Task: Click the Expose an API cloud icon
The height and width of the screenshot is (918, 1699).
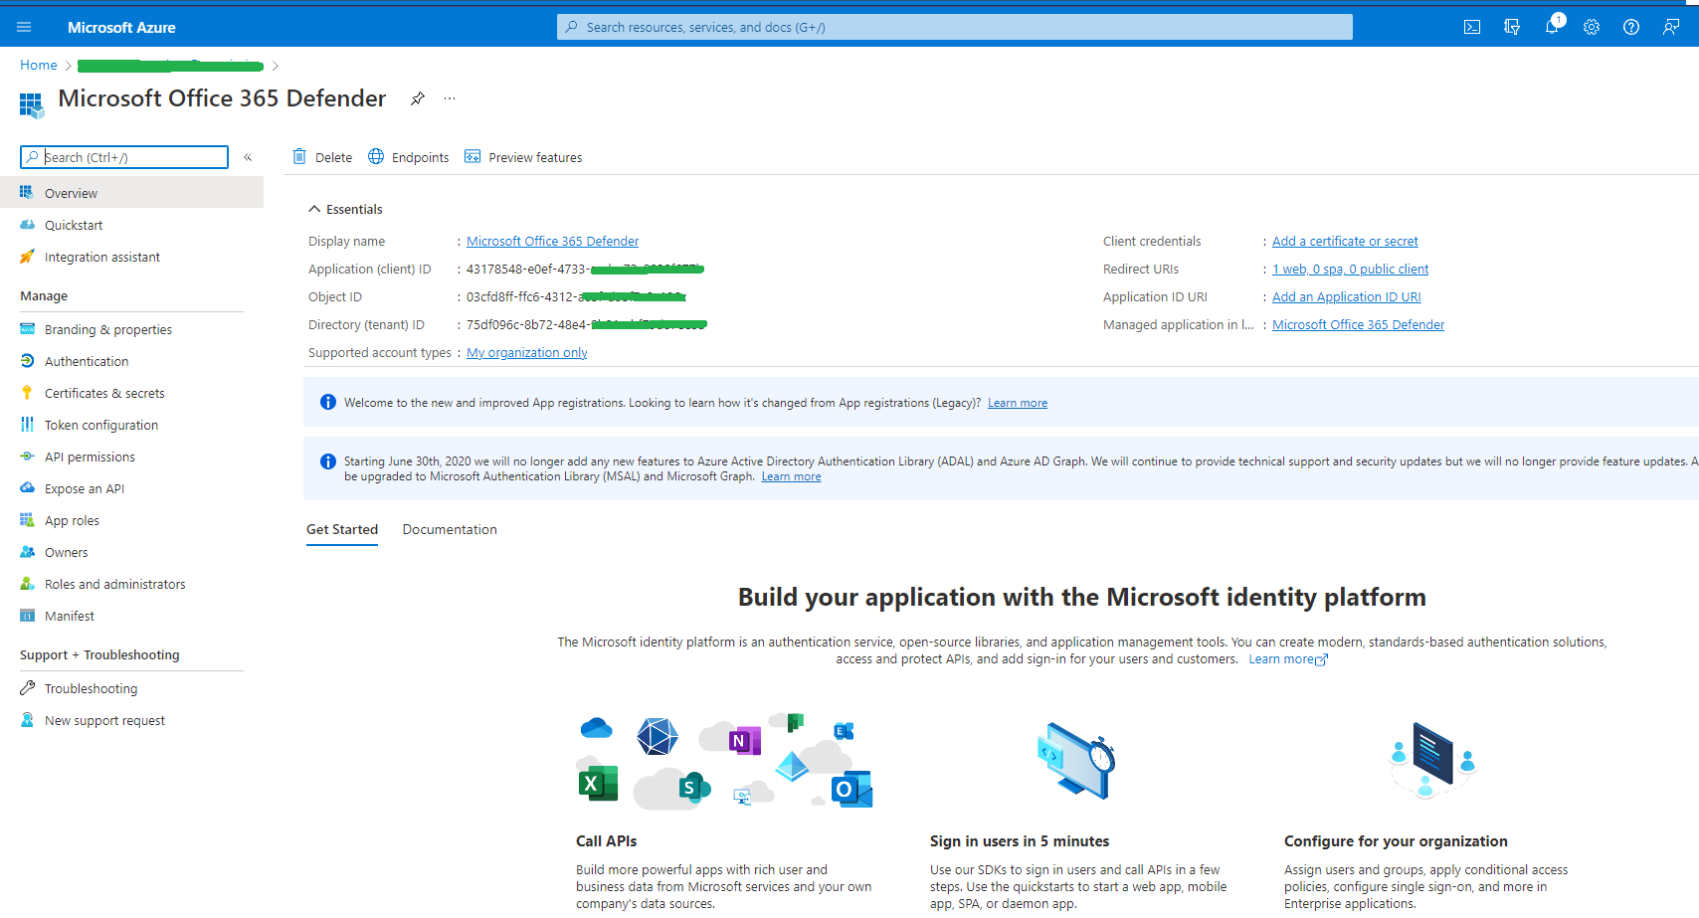Action: click(27, 488)
